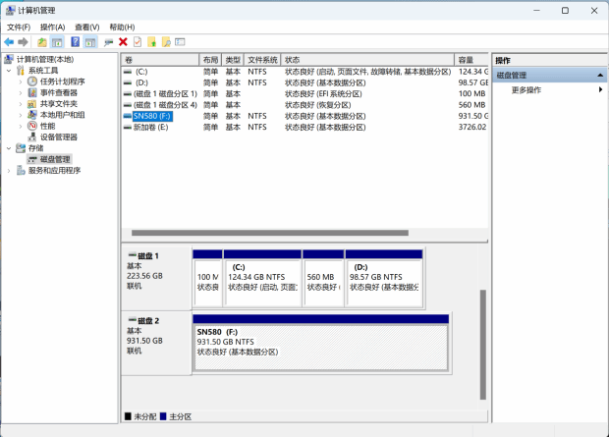Click the drive icon of the SN580 (F:) row
The image size is (609, 437).
[x=128, y=116]
